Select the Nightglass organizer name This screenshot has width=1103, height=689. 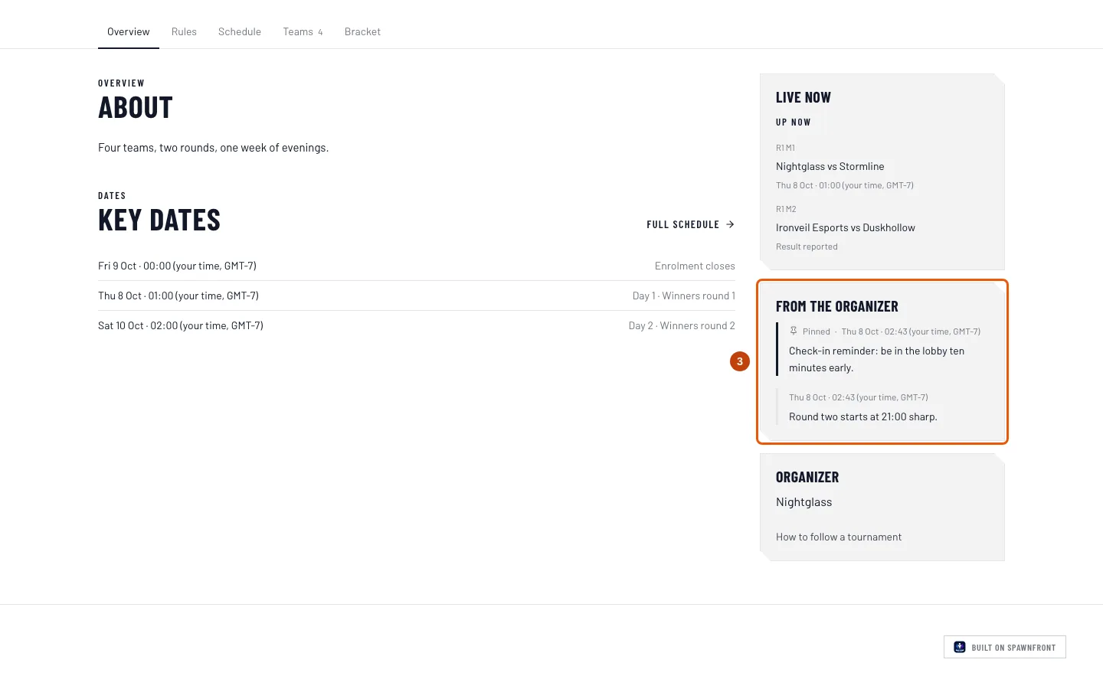pos(804,502)
